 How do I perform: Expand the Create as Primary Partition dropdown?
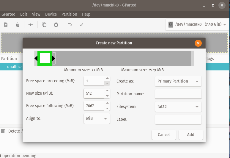[178, 81]
